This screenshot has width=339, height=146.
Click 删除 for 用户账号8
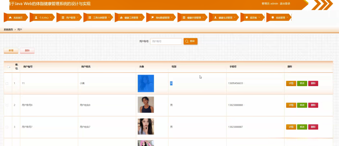pyautogui.click(x=313, y=105)
